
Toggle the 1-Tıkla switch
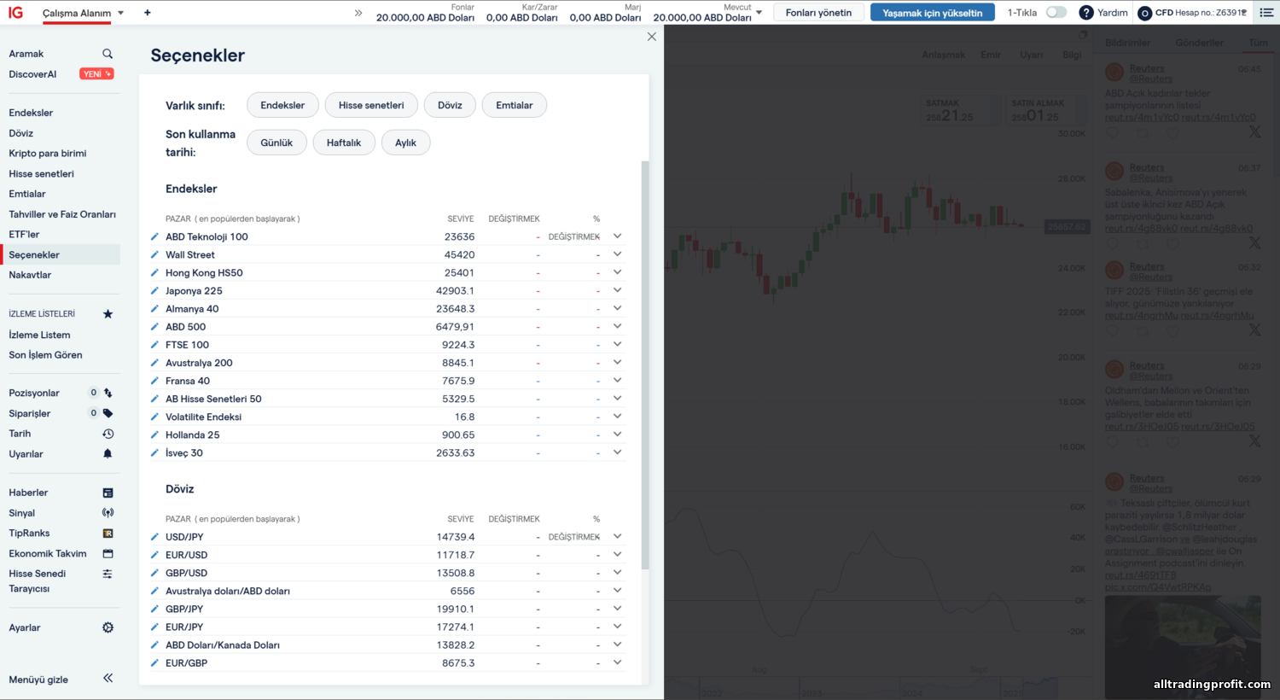coord(1056,13)
